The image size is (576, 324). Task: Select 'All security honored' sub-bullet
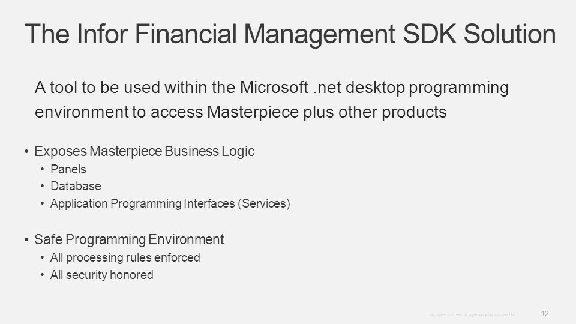tap(102, 275)
